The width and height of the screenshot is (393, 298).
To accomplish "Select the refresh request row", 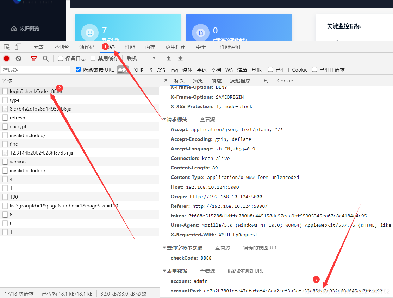I will point(80,118).
